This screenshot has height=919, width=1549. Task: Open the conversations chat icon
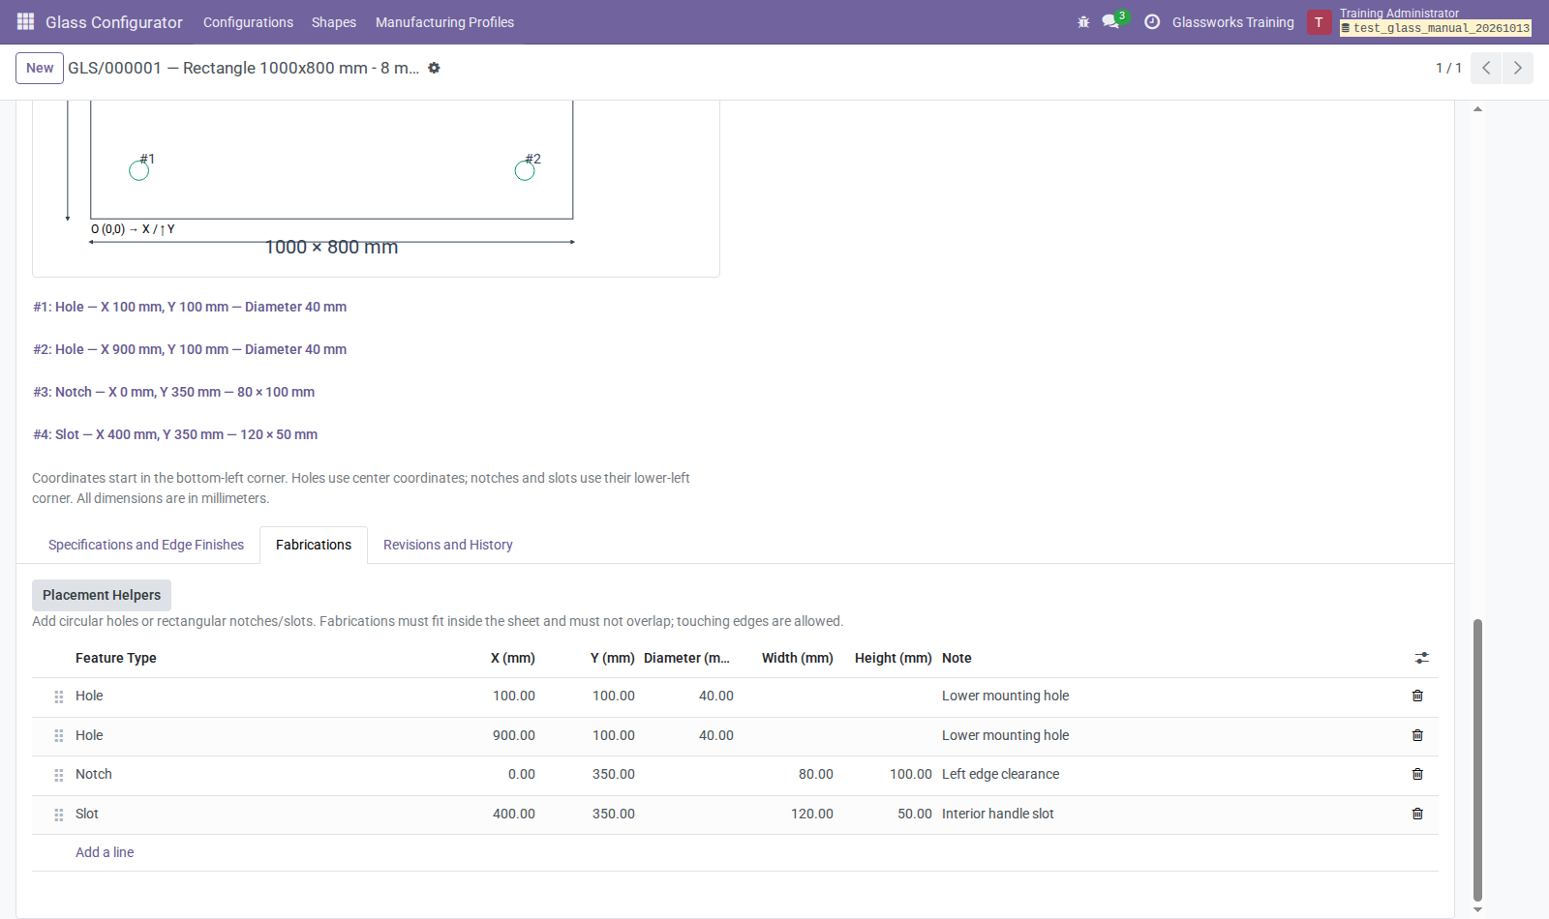(1110, 21)
